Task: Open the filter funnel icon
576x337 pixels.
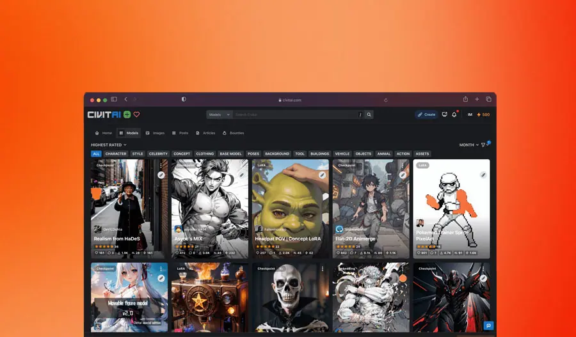Action: (x=484, y=145)
